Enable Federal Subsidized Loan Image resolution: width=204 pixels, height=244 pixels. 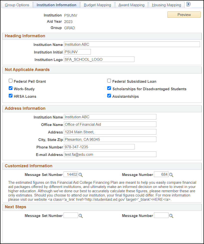tap(109, 80)
